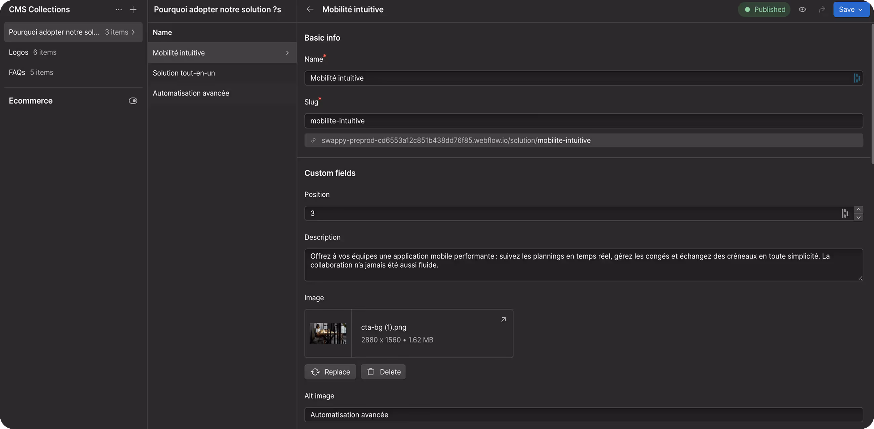Open the FAQs collection
The height and width of the screenshot is (429, 874).
[x=17, y=72]
